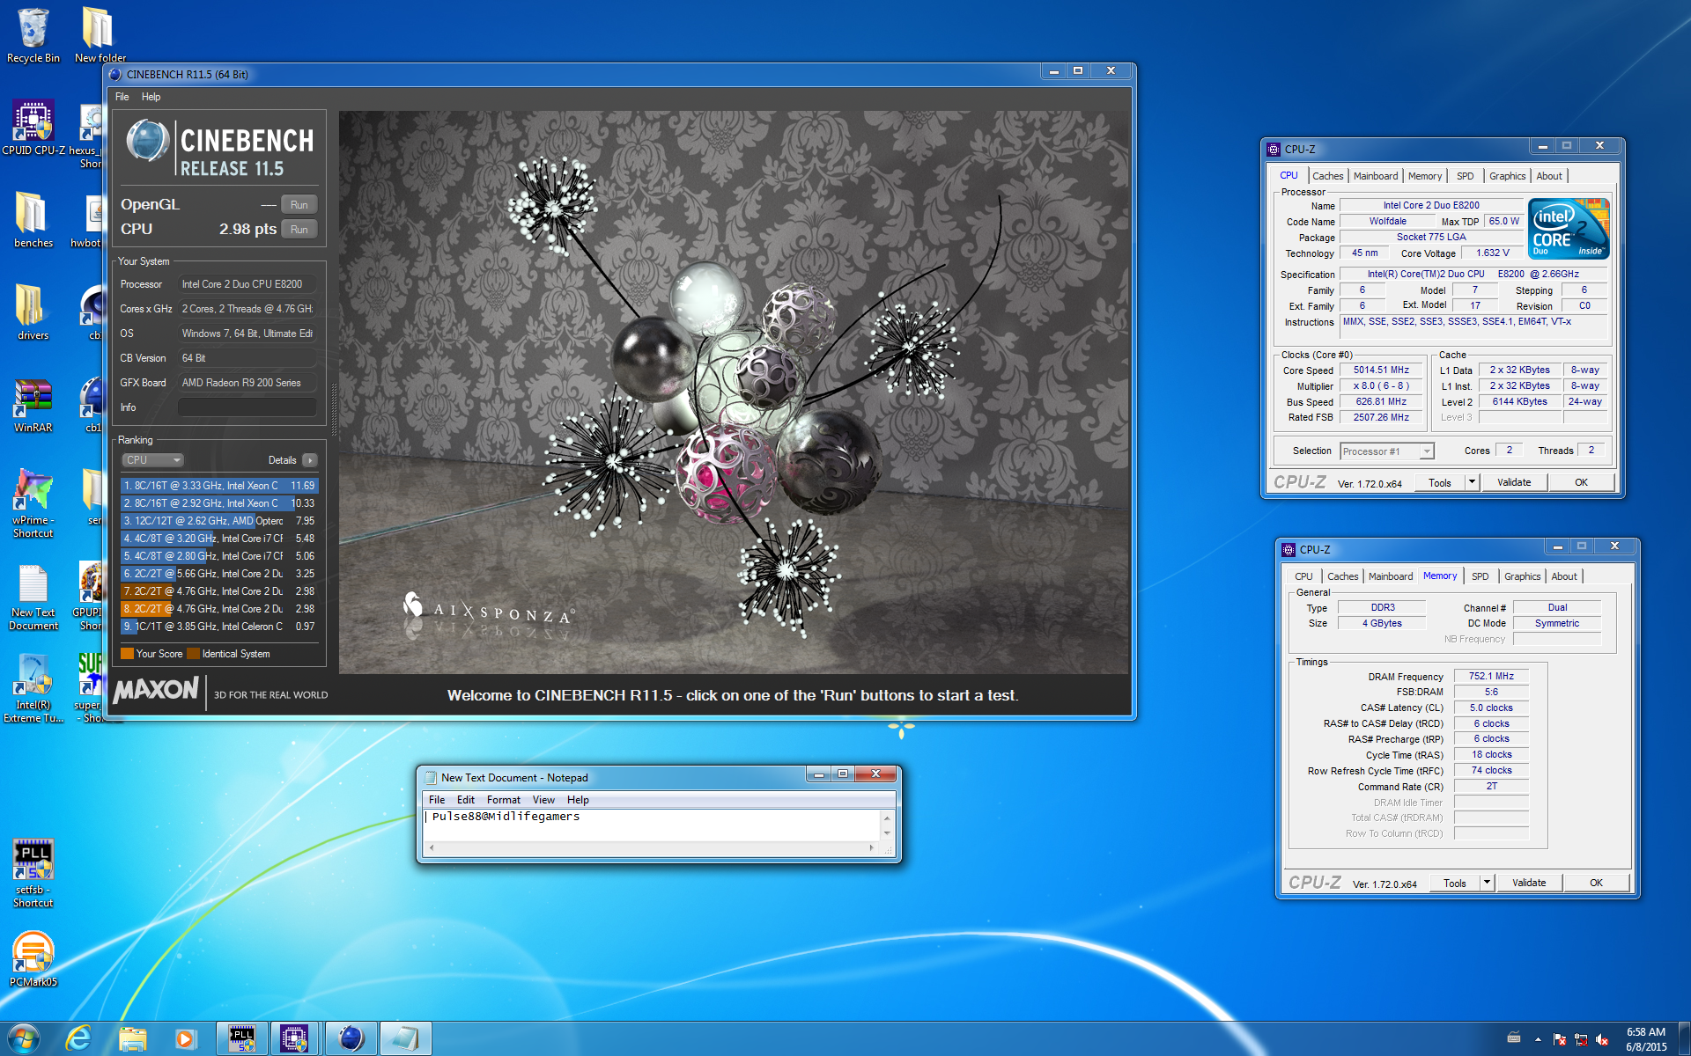Select the setfsb Shortcut desktop icon
The height and width of the screenshot is (1056, 1691).
click(33, 873)
